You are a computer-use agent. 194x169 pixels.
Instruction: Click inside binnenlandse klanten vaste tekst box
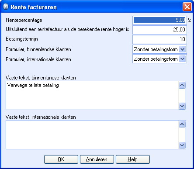coord(92,96)
